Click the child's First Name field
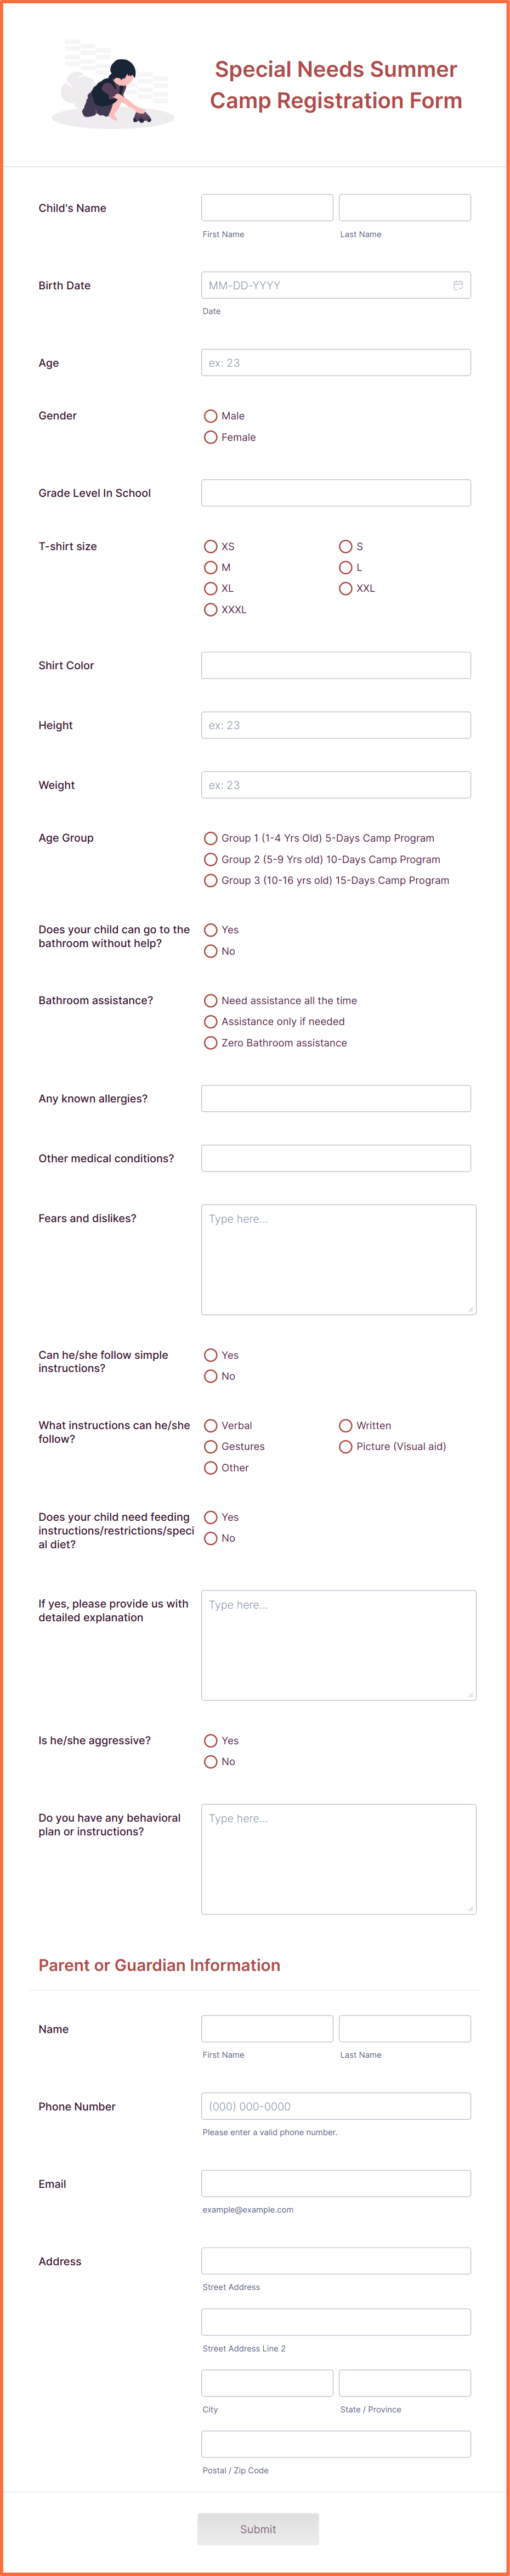The height and width of the screenshot is (2576, 510). click(x=267, y=207)
